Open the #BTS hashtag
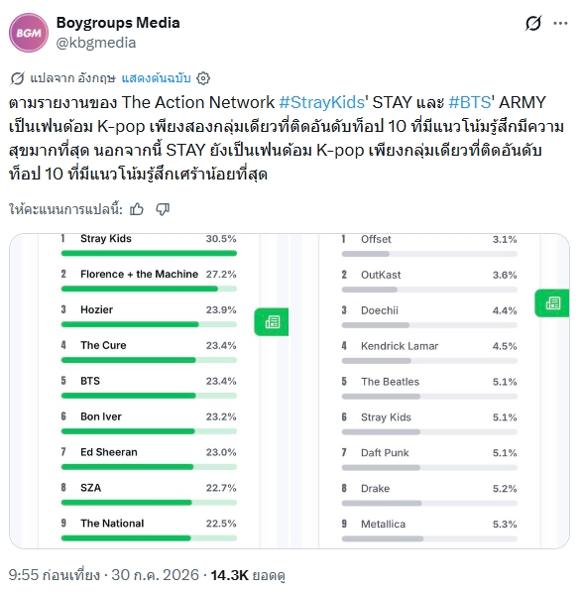The image size is (582, 592). point(470,102)
